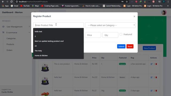Click the User Management people icon
Screen dimensions: 171x96
(x=3, y=27)
